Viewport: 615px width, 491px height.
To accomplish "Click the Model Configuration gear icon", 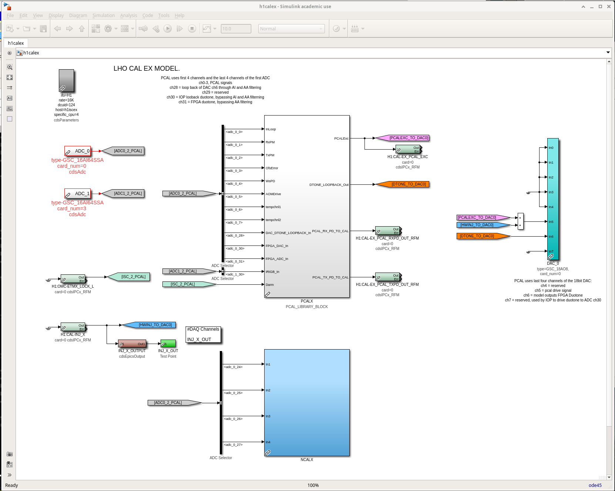I will pos(108,29).
